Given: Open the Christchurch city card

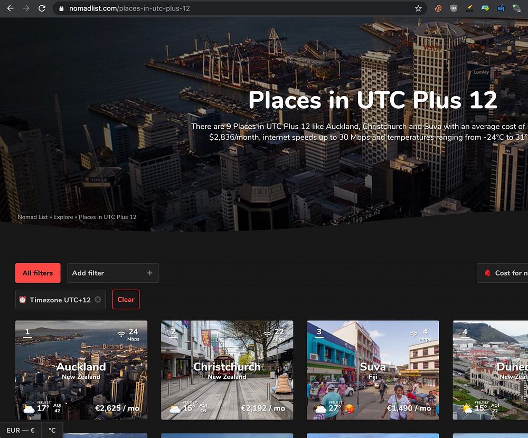Looking at the screenshot, I should [x=227, y=370].
